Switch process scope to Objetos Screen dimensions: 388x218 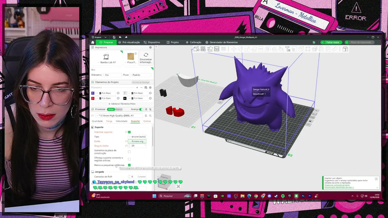119,109
